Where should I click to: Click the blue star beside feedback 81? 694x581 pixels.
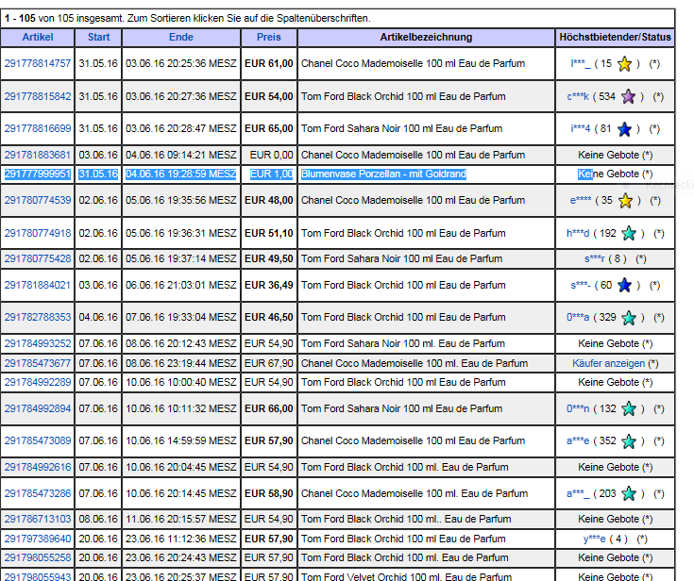[x=624, y=129]
